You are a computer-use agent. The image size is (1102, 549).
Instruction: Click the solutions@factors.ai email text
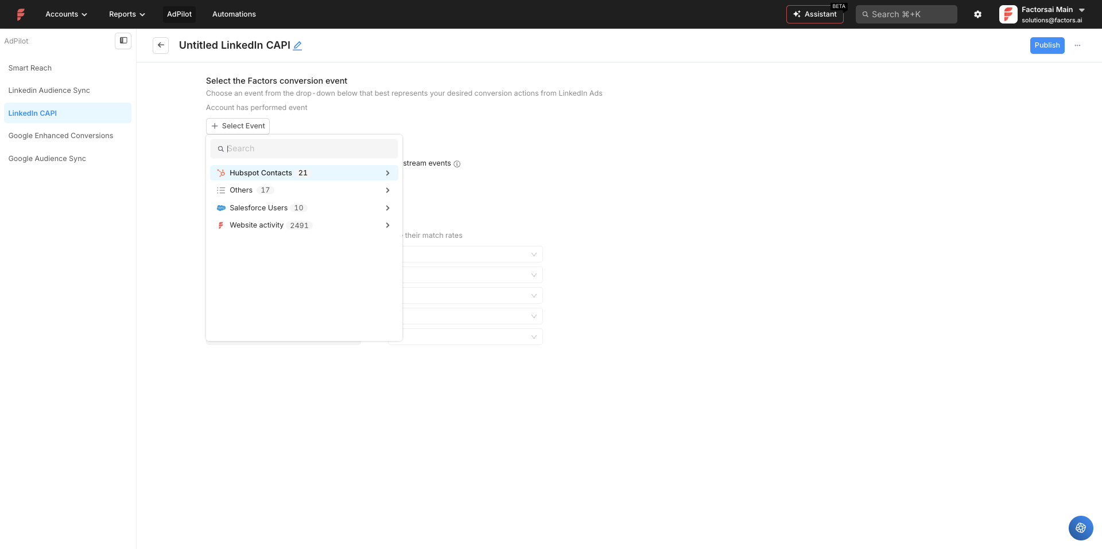1051,20
